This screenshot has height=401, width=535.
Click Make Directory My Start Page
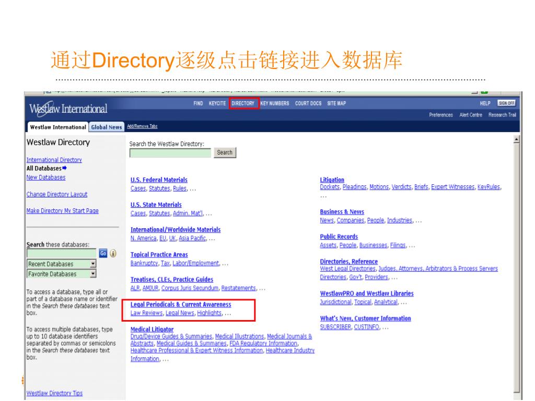coord(63,211)
